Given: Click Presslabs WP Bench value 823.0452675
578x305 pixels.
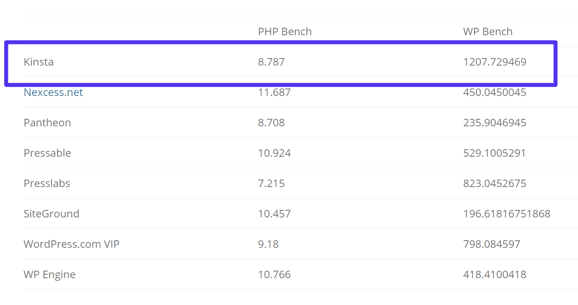Looking at the screenshot, I should point(495,184).
